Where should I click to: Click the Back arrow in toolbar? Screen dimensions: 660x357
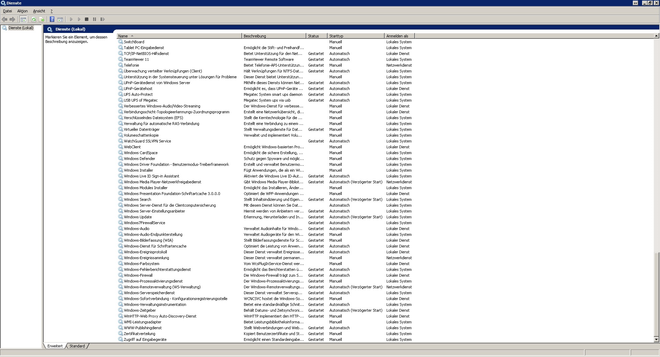[4, 20]
